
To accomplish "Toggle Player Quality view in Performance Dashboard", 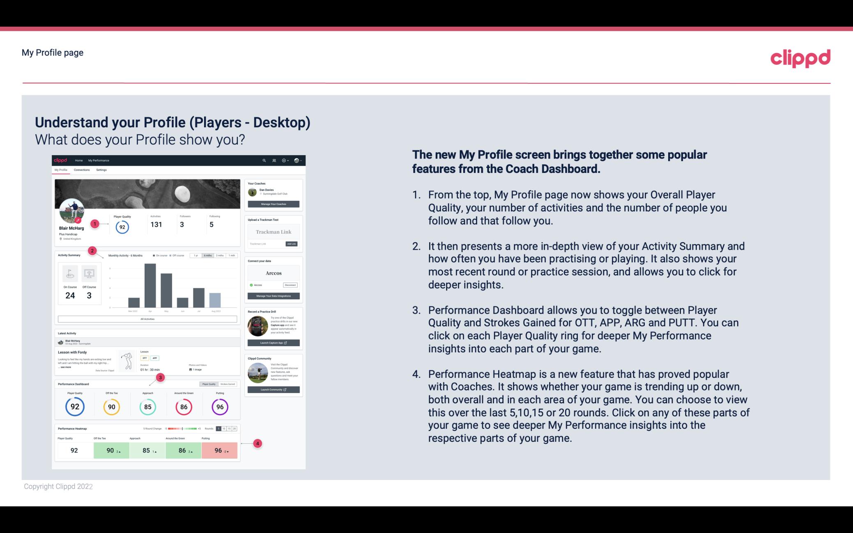I will coord(209,384).
